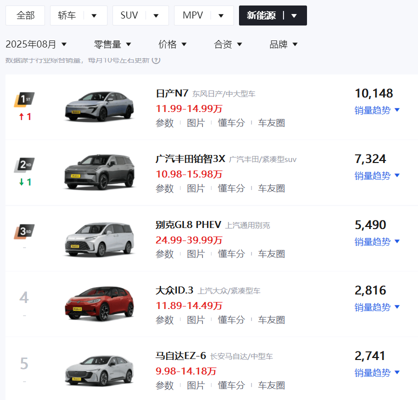
Task: Click the red 大众ID.3 car image
Action: [x=99, y=303]
